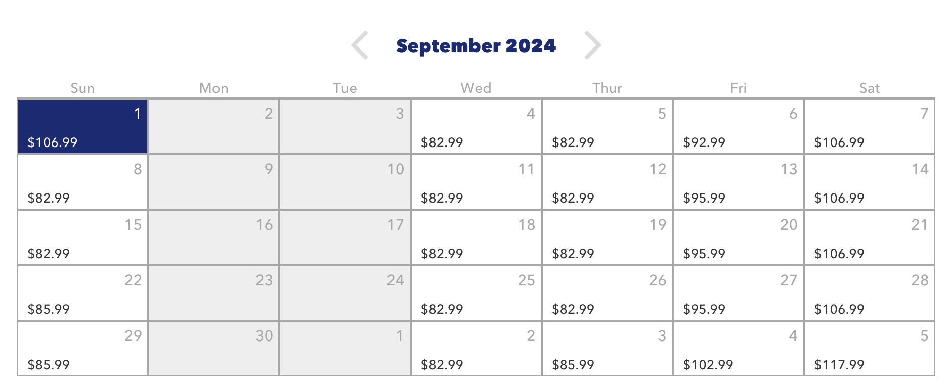Choose Sunday September 8 at $82.99
Image resolution: width=949 pixels, height=390 pixels.
(83, 182)
